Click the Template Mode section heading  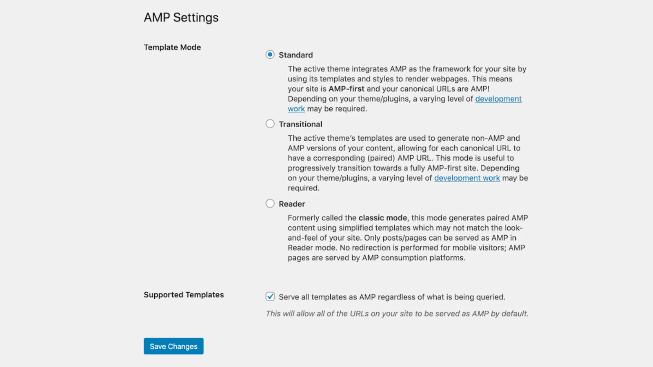pyautogui.click(x=172, y=47)
